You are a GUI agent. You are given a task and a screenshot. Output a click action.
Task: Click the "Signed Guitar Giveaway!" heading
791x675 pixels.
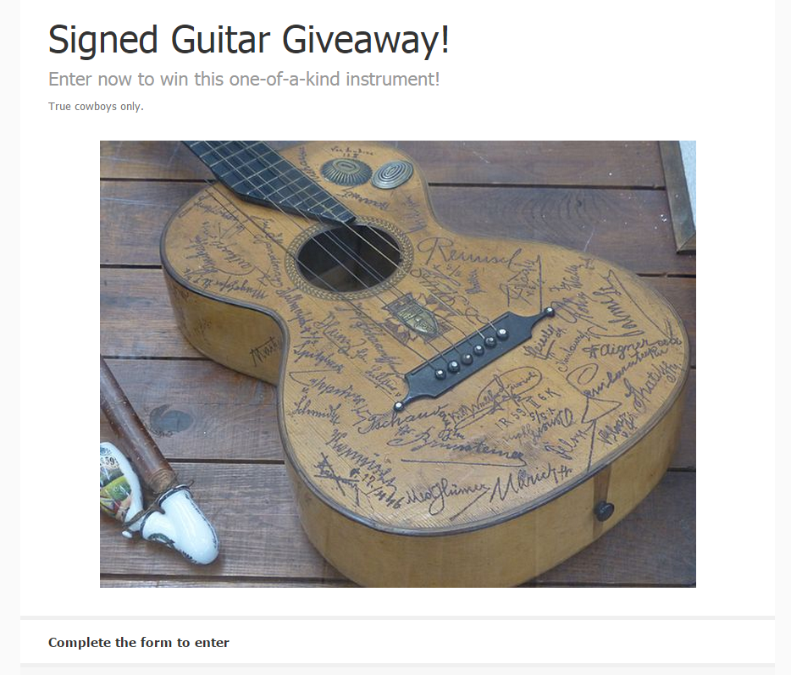(248, 39)
